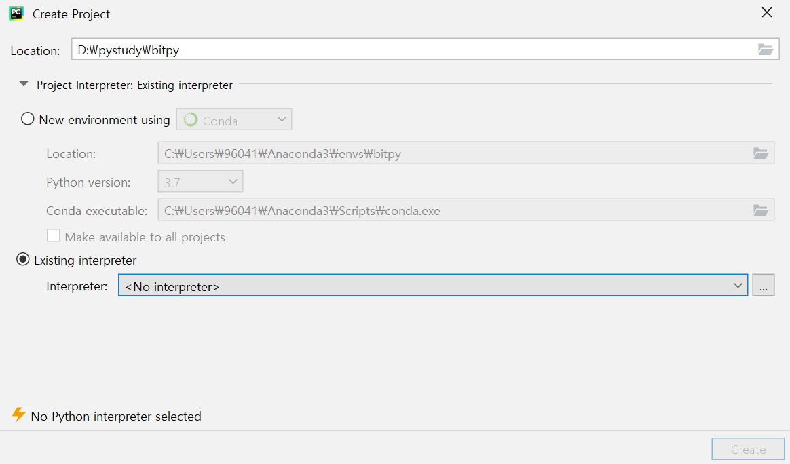Open the Python version 3.7 dropdown
This screenshot has height=464, width=790.
coord(200,181)
